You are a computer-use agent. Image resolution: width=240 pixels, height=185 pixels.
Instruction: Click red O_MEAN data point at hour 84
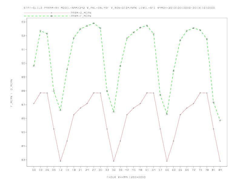(220, 161)
